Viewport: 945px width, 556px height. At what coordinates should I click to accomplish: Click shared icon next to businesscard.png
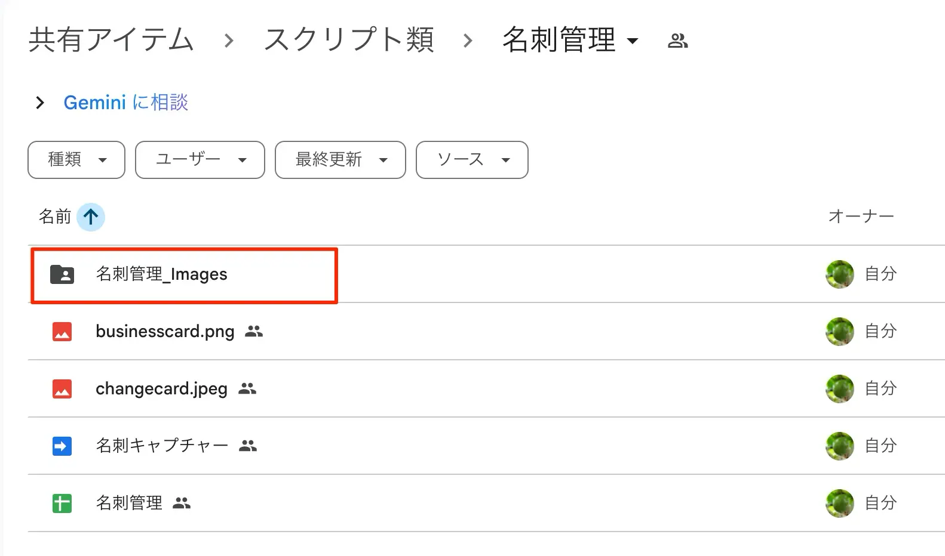[x=254, y=332]
